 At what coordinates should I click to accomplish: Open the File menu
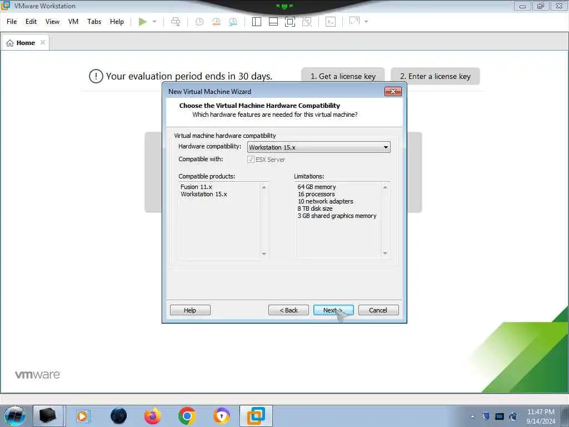pos(12,22)
